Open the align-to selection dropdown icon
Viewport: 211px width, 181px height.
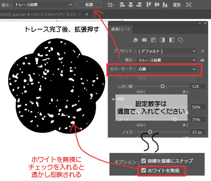111,5
